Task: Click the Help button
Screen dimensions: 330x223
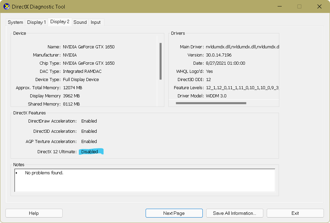Action: [x=34, y=213]
